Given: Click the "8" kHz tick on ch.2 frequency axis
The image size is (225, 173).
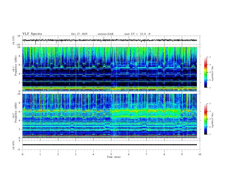Looking at the screenshot, I should pos(20,103).
